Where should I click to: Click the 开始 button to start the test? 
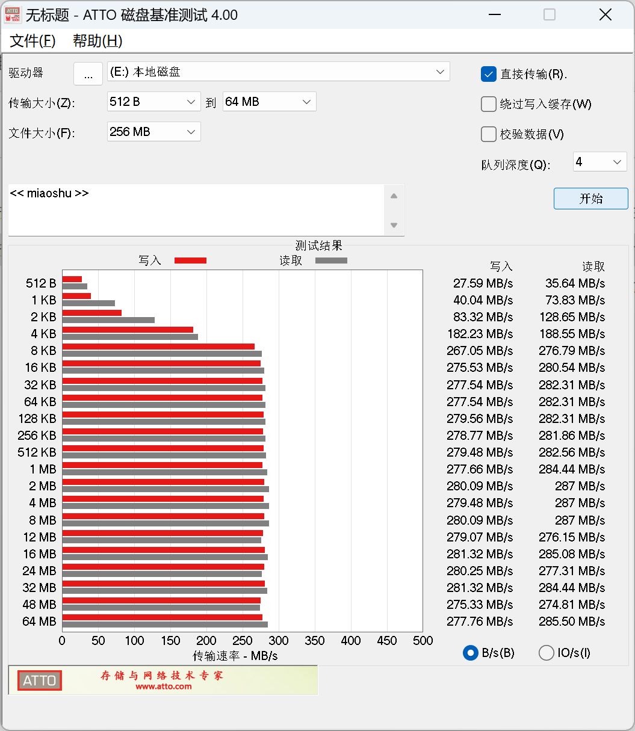click(590, 199)
